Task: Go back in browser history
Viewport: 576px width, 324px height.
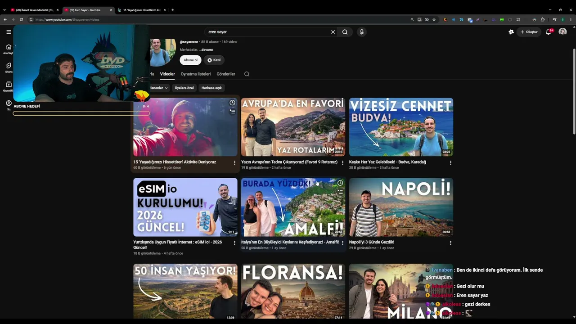Action: click(5, 20)
